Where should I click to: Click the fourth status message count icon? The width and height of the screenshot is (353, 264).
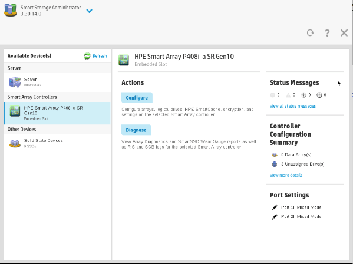tap(319, 95)
